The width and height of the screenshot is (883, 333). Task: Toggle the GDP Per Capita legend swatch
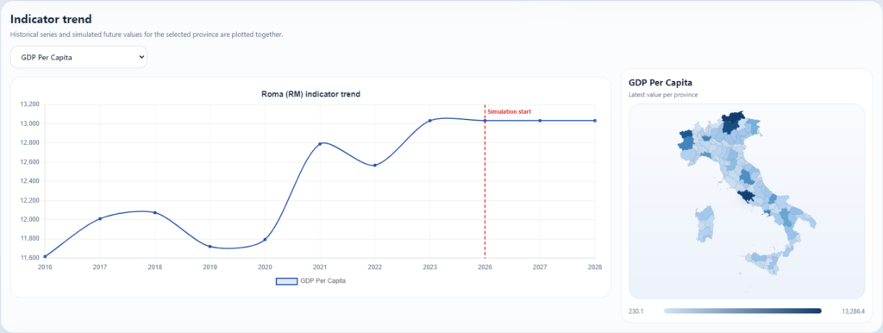(286, 281)
